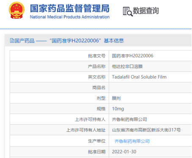Image resolution: width=192 pixels, height=158 pixels.
Task: Click the 产品名称 label cell
Action: [59, 66]
